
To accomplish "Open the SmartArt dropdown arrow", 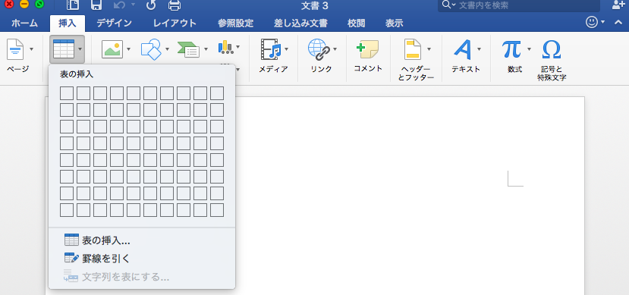I will (x=206, y=50).
